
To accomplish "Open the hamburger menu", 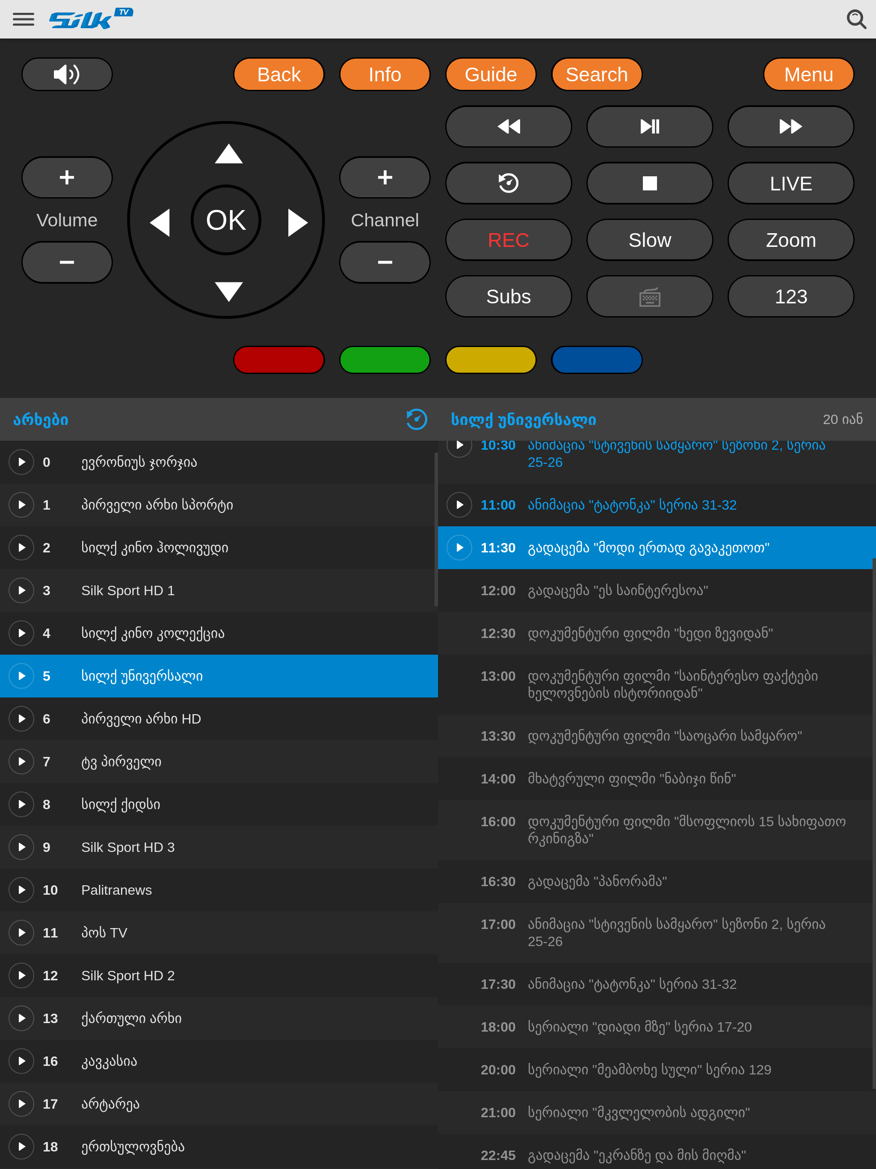I will (23, 19).
